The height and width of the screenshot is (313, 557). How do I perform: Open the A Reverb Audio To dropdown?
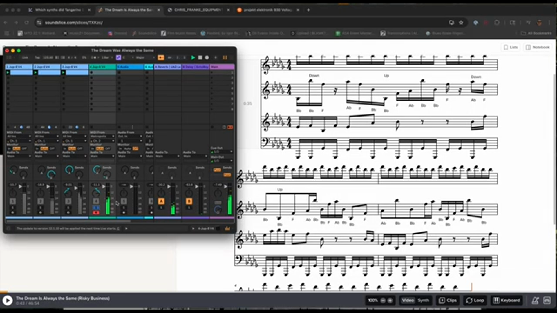tap(167, 156)
